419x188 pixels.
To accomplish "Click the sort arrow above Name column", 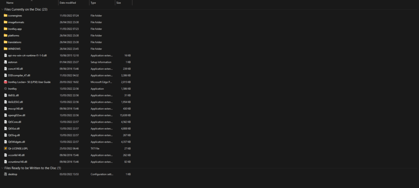I will tap(32, 1).
